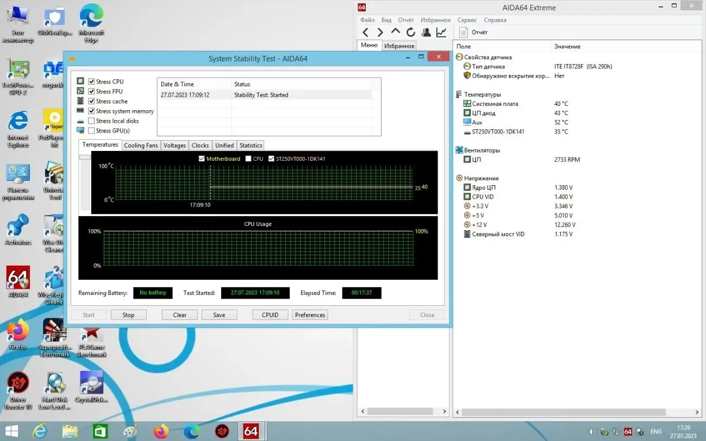Select the user/profile toolbar icon in AIDA64
Screen dimensions: 706x441
426,32
